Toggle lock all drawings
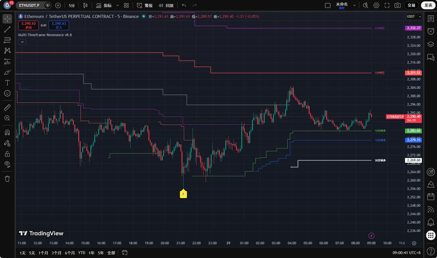 [x=7, y=154]
